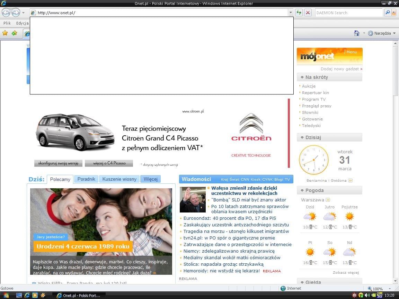Open the Narzędzia tools dropdown
The image size is (399, 299).
[x=382, y=33]
